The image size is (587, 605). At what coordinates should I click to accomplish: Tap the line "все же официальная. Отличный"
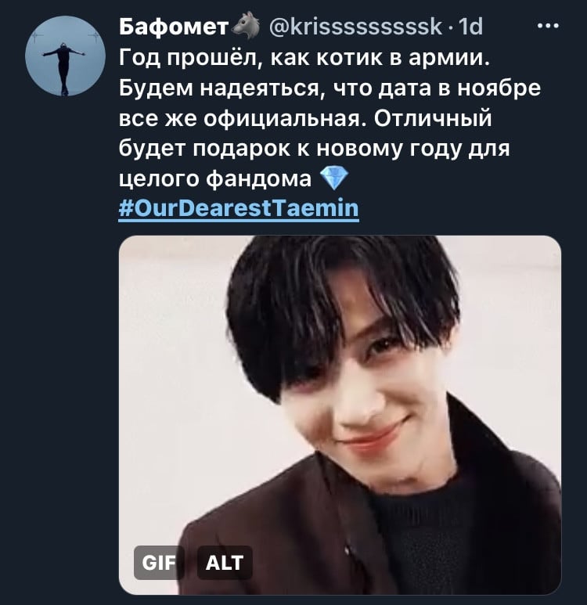[x=305, y=118]
